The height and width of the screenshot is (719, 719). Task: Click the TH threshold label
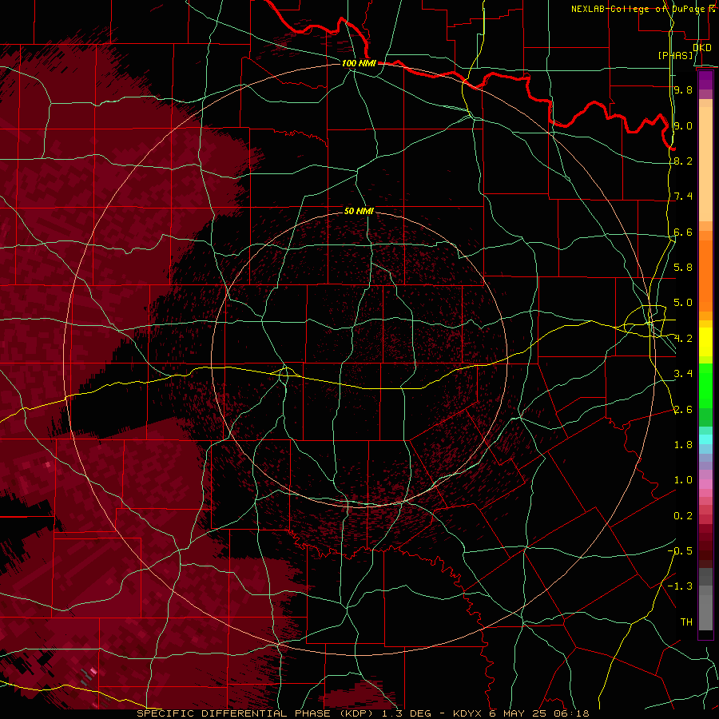[x=686, y=622]
